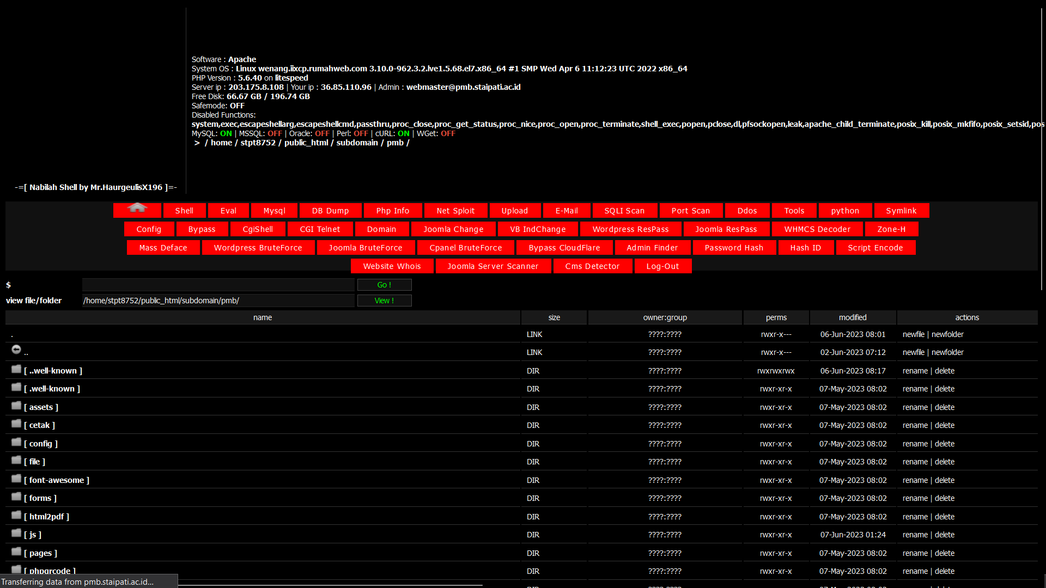Click the folder icon for .well-known row
The image size is (1046, 588).
coord(16,387)
